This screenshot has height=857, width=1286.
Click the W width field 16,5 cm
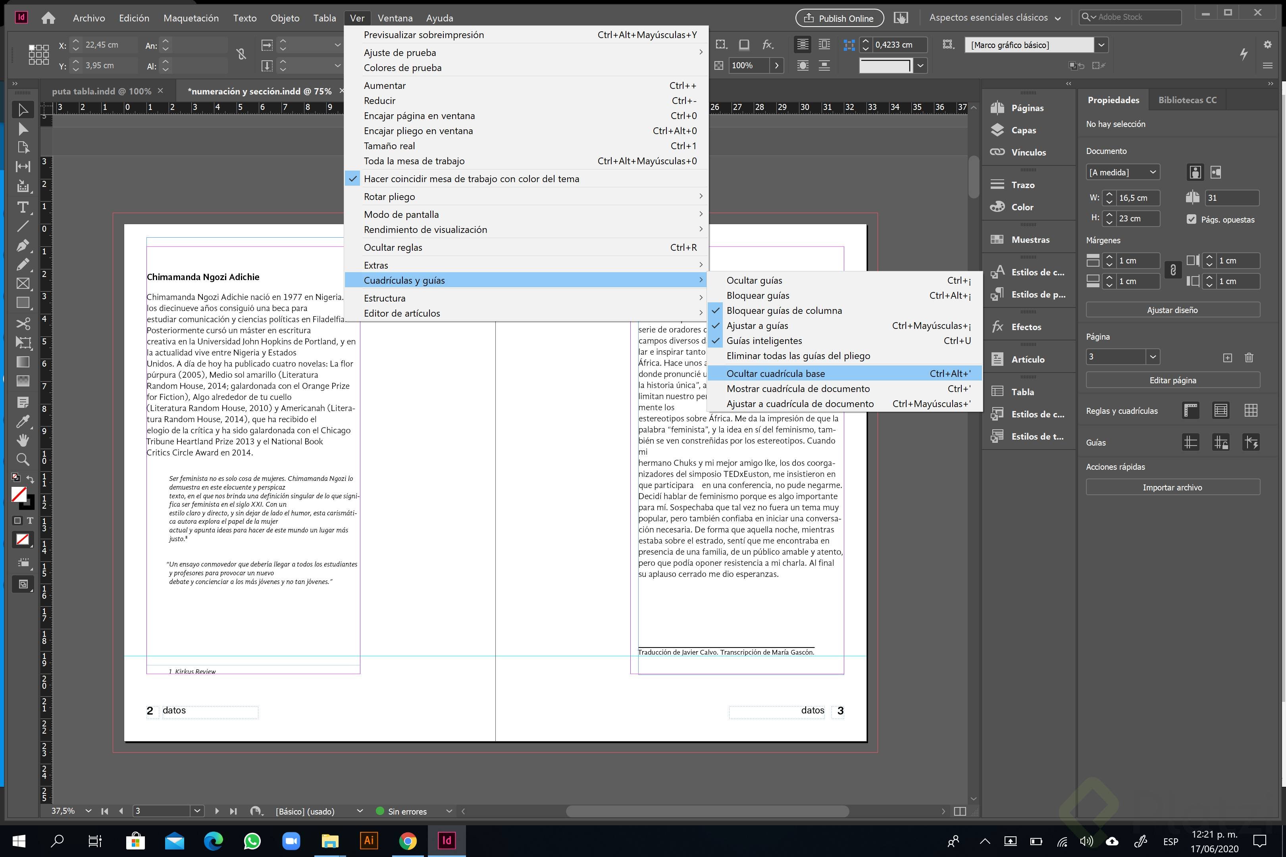click(x=1138, y=198)
